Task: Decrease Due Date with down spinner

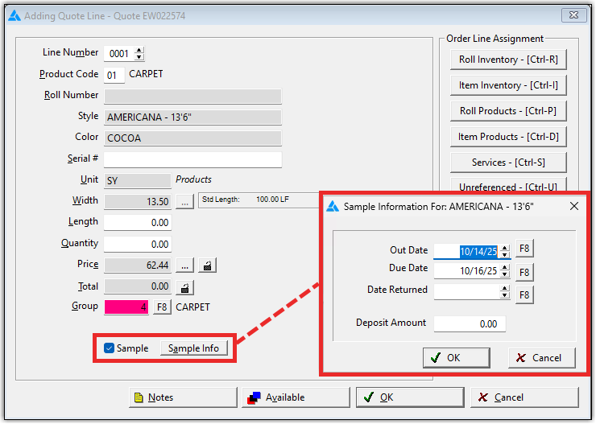Action: tap(505, 274)
